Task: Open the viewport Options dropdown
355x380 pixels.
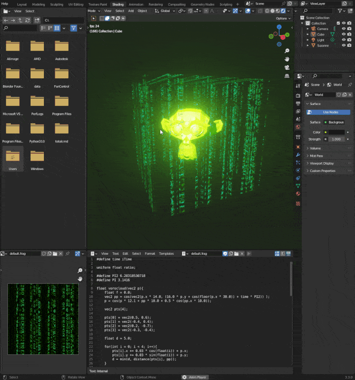Action: [x=283, y=18]
